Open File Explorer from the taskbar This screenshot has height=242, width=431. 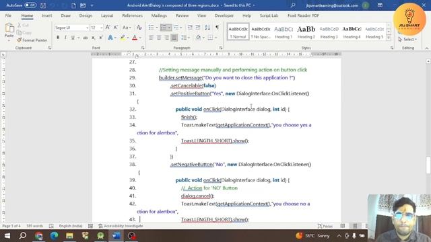[x=69, y=236]
